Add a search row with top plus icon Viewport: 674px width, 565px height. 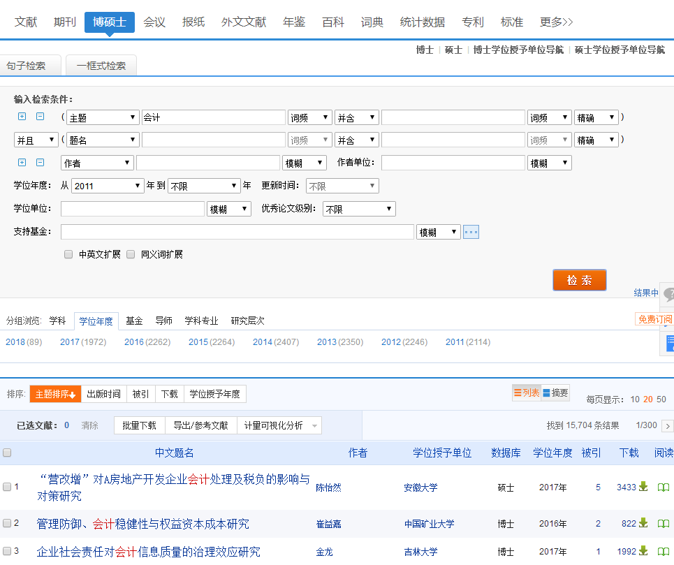pyautogui.click(x=22, y=117)
